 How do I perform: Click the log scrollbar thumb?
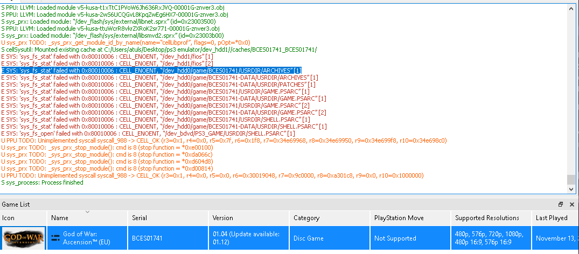(571, 179)
